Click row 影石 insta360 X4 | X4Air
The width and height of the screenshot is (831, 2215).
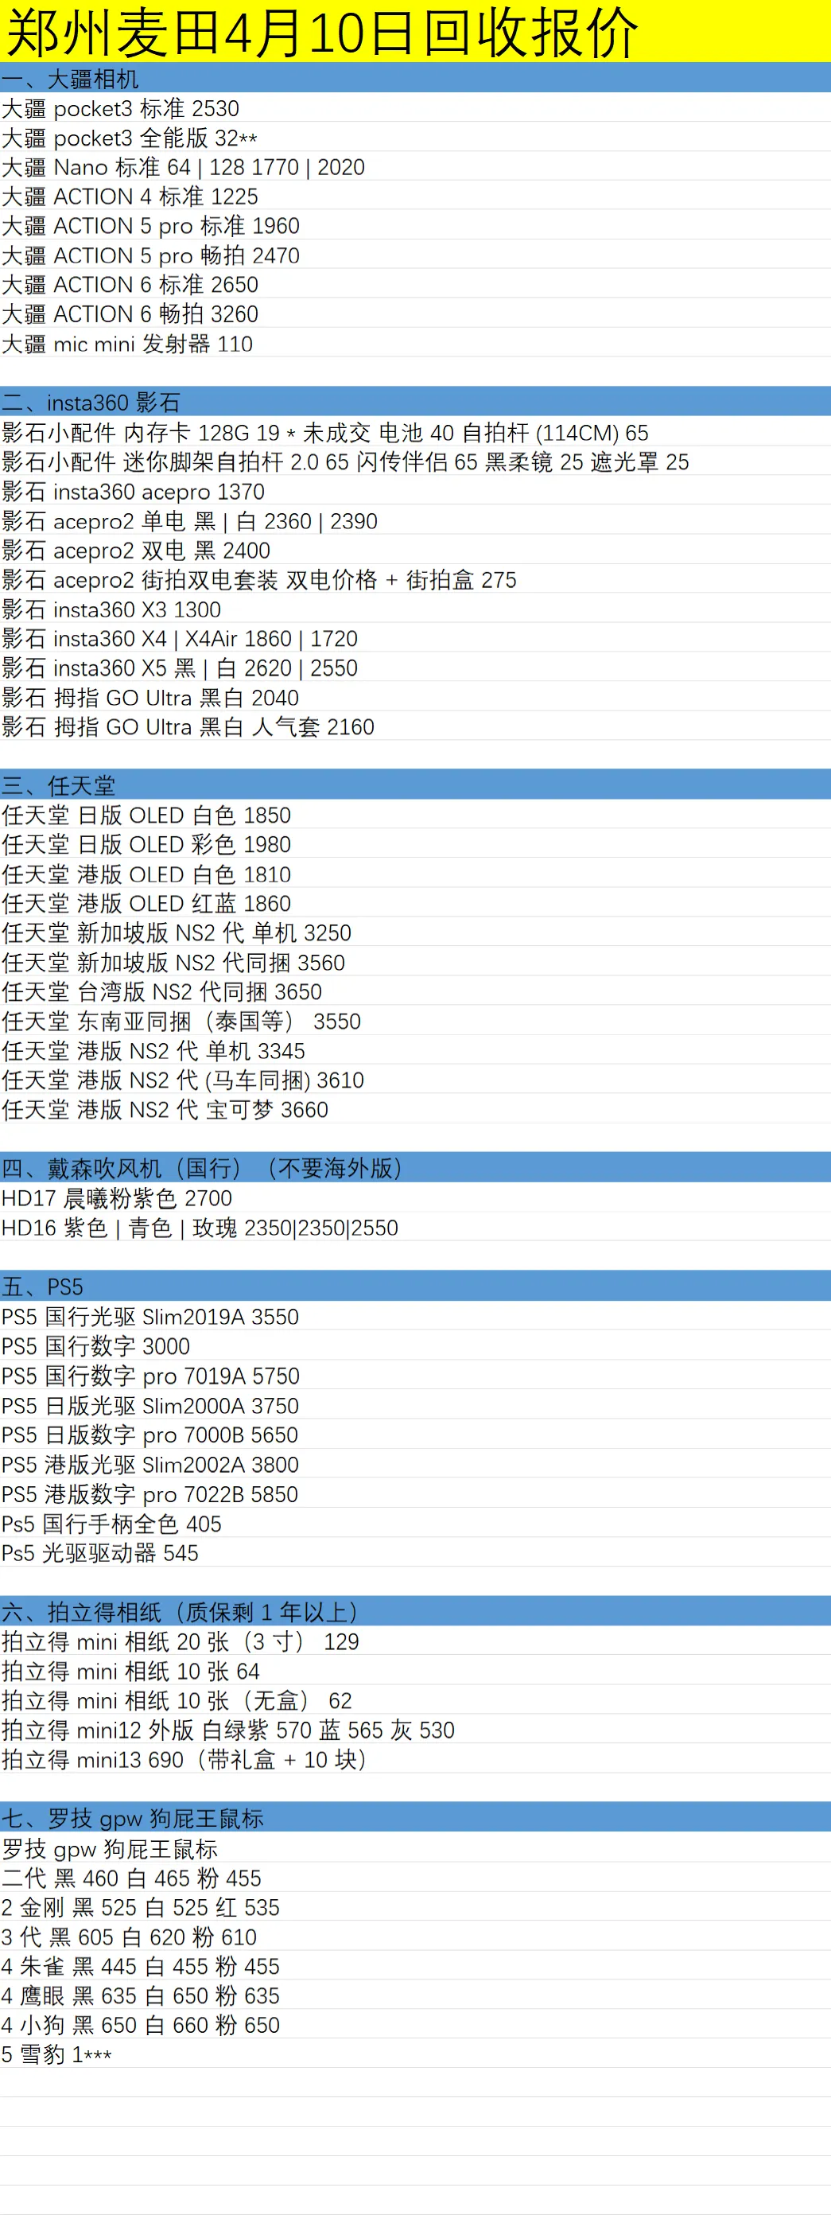[415, 638]
